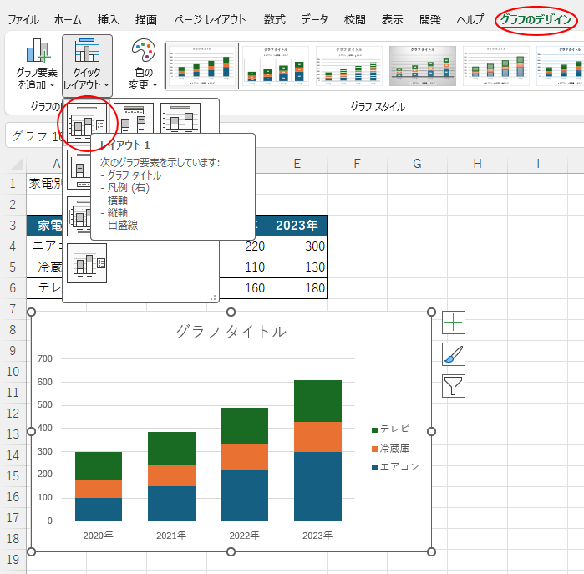Open the chart filters funnel button
Viewport: 584px width, 574px height.
tap(454, 385)
